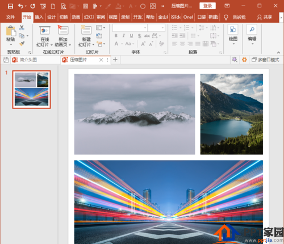The height and width of the screenshot is (244, 284).
Task: Click the 编辑 search magnifier icon
Action: [252, 30]
